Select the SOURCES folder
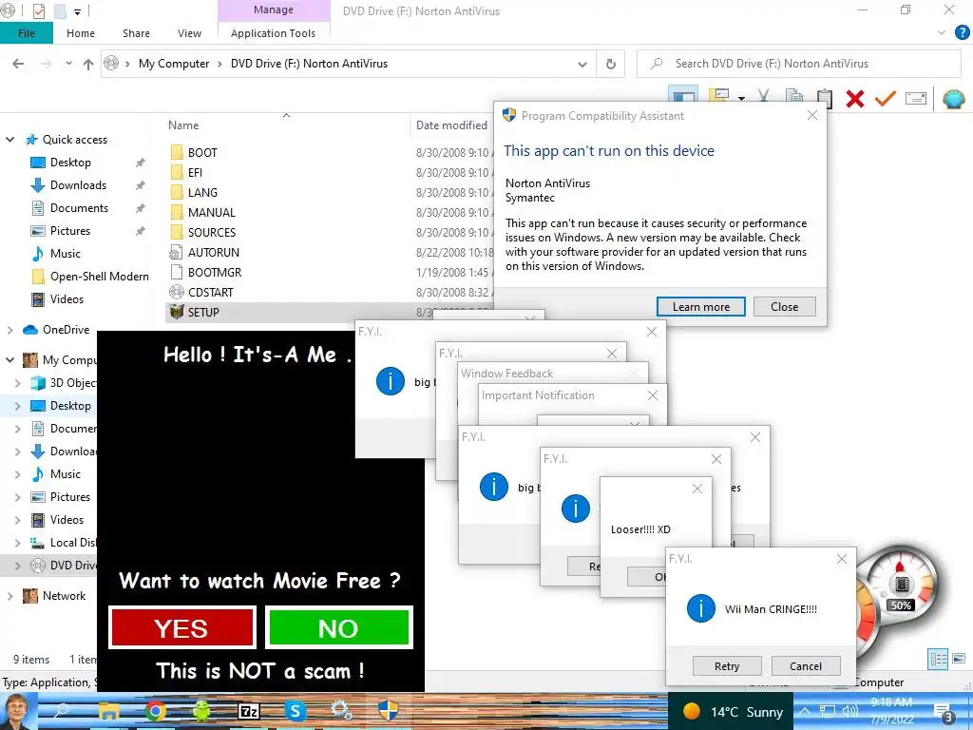Screen dimensions: 973x730 coord(212,232)
